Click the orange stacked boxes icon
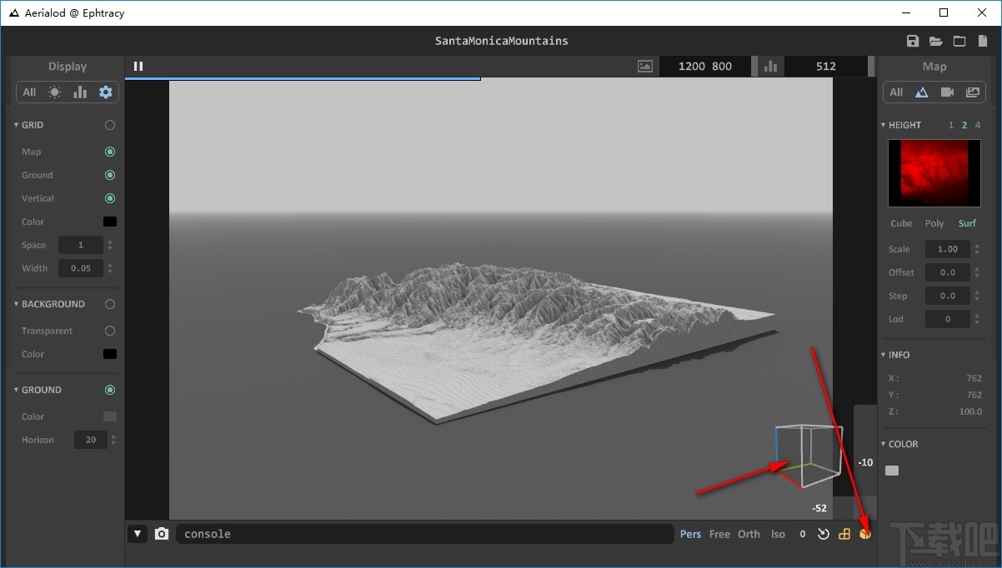The height and width of the screenshot is (568, 1002). (x=844, y=534)
